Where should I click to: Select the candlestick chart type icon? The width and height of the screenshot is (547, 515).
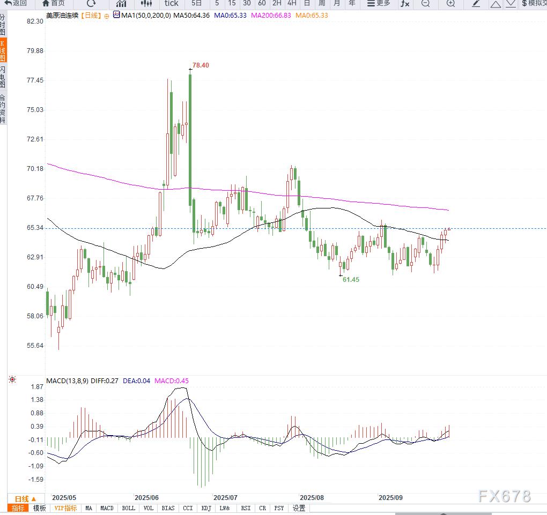click(146, 3)
